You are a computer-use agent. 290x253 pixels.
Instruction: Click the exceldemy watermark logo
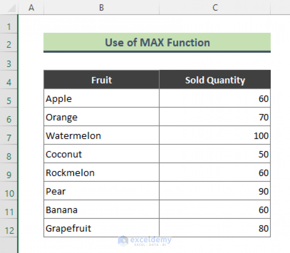(x=145, y=241)
